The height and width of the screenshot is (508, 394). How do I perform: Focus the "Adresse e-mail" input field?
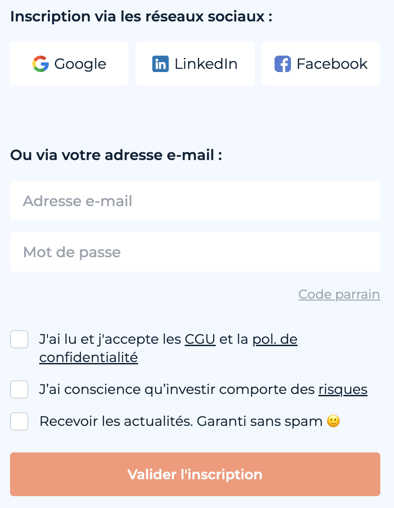(x=195, y=201)
